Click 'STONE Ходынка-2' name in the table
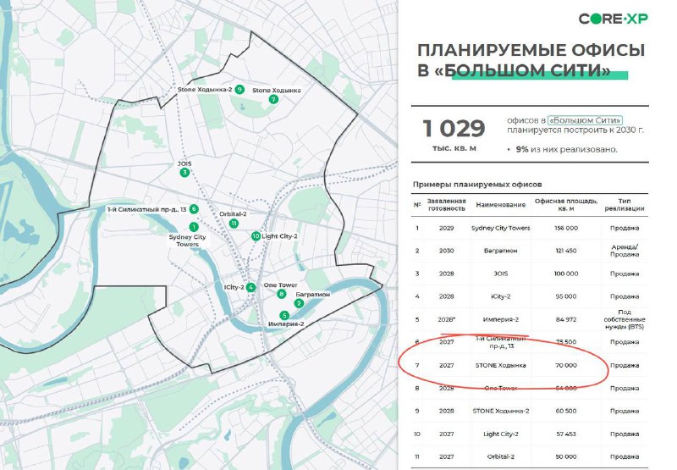677x470 pixels. (x=500, y=411)
